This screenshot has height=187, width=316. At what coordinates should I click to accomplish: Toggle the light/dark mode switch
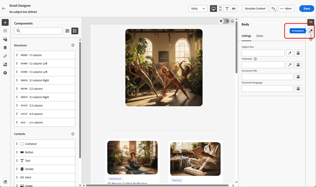224,21
